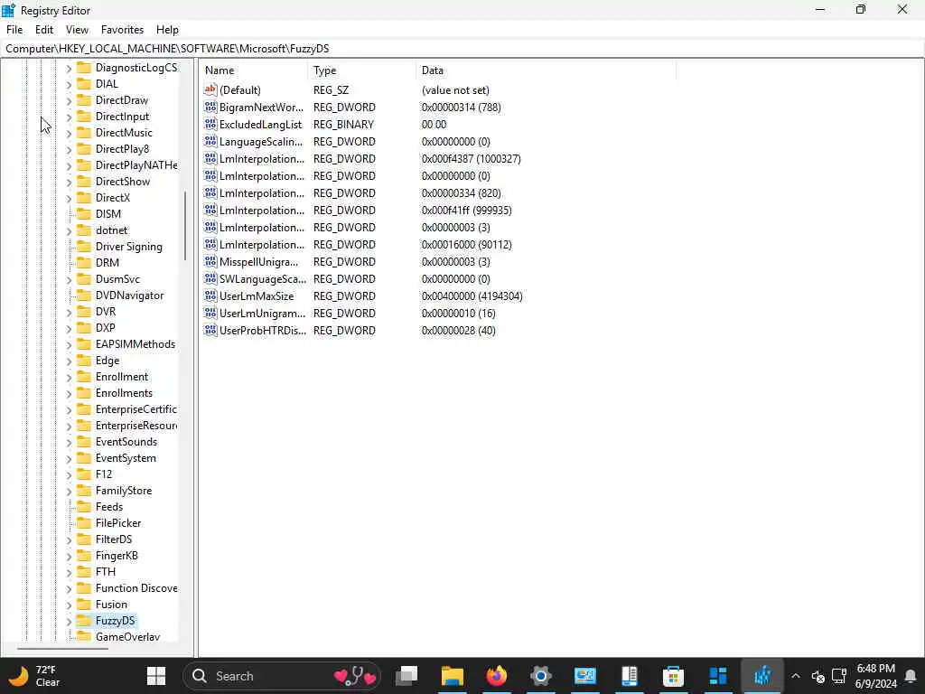Click Registry Editor taskbar icon
This screenshot has height=694, width=925.
pos(762,676)
